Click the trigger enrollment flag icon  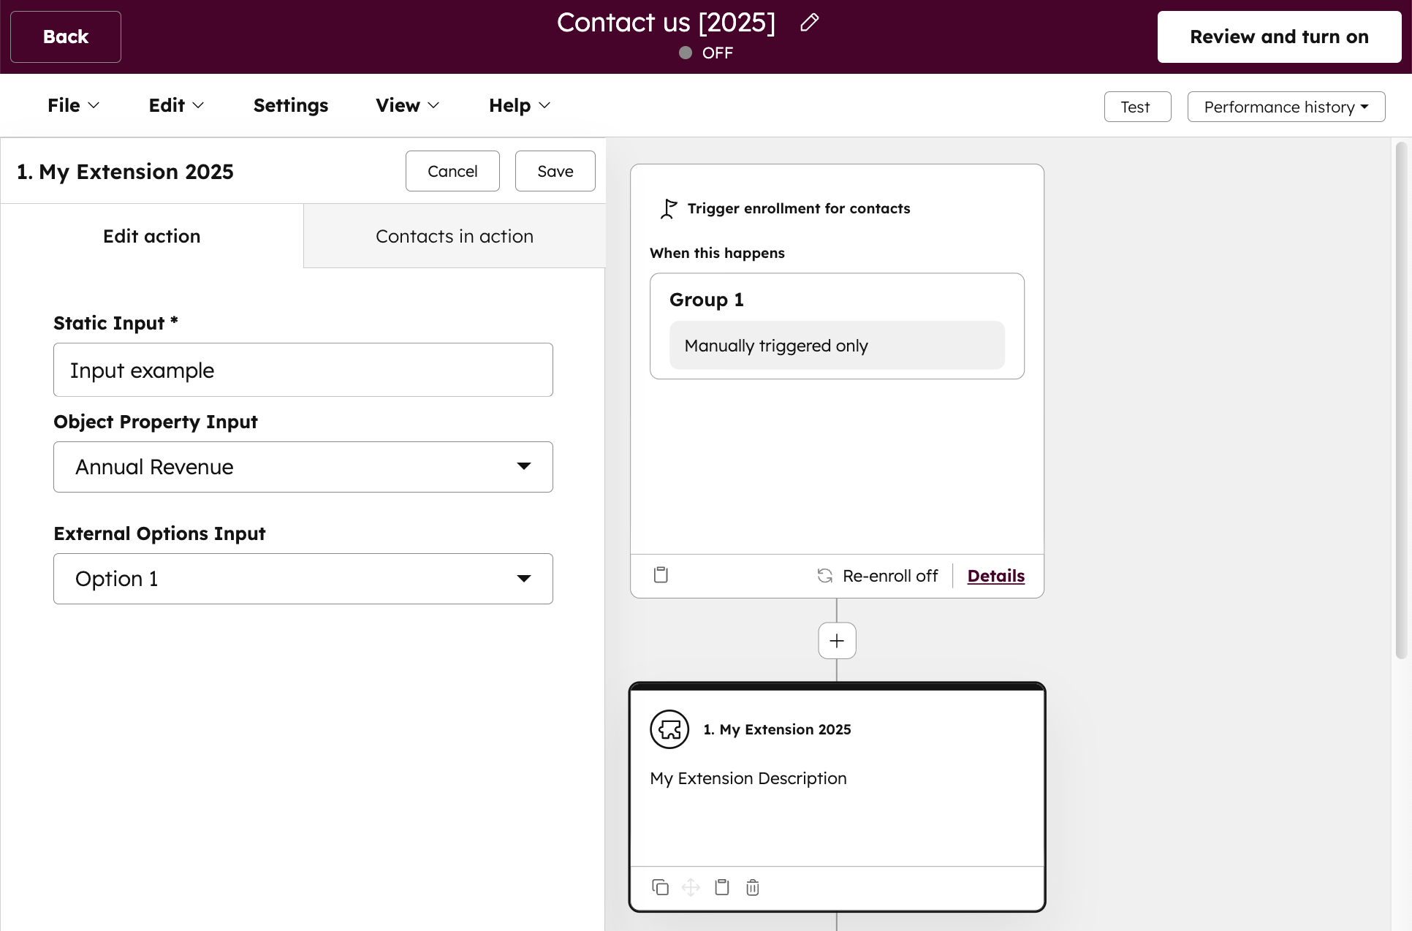668,209
